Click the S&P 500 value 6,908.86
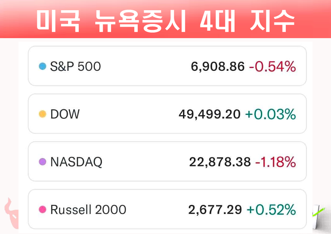This screenshot has height=234, width=331. (x=218, y=66)
